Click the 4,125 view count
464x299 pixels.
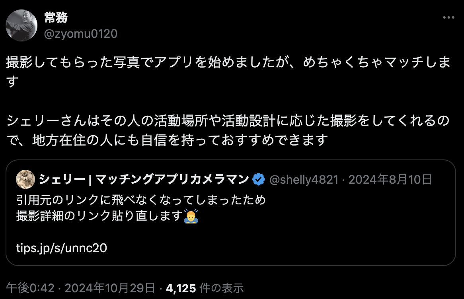click(181, 288)
